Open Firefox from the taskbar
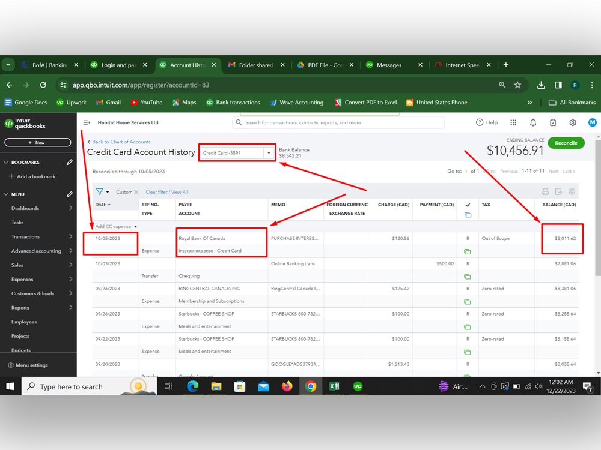Screen dimensions: 601x450 (x=287, y=386)
